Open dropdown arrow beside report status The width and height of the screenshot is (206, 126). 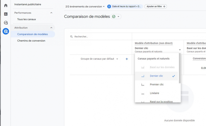point(118,16)
